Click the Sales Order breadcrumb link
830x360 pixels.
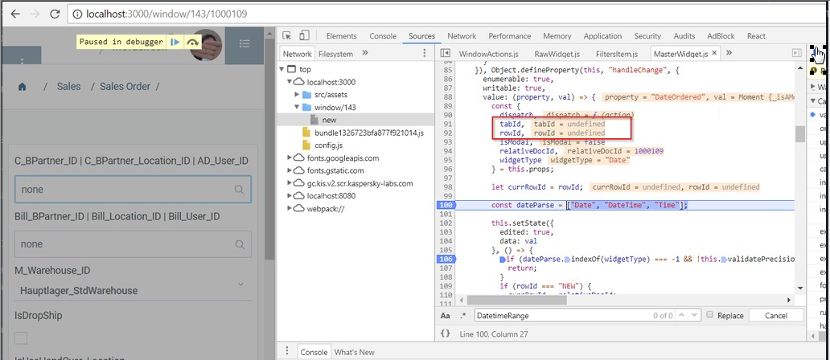125,87
